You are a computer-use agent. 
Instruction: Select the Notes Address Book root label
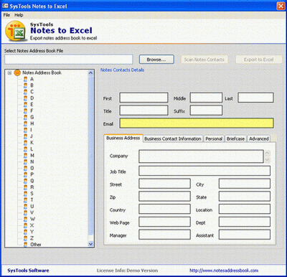pyautogui.click(x=42, y=72)
